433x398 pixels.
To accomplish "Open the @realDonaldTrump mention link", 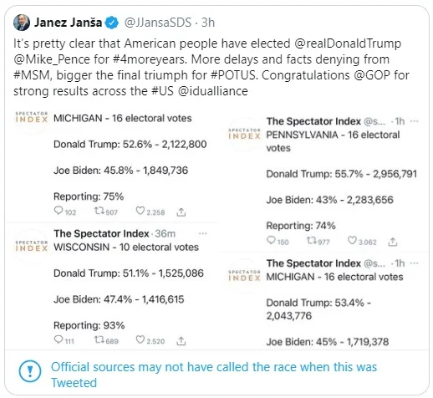I will [348, 43].
